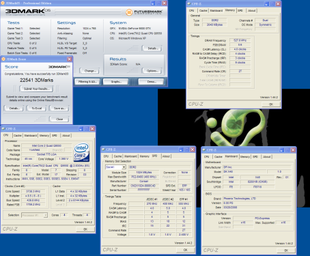
Task: Click the 'Corsair' manufacturer field in SPD
Action: coord(143,181)
